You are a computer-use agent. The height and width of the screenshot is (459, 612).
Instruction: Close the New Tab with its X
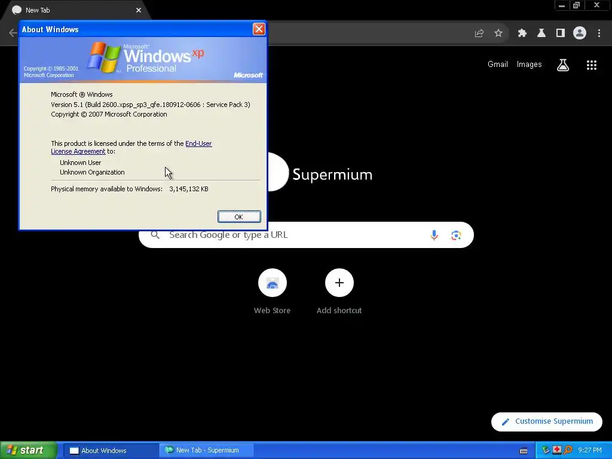[139, 10]
